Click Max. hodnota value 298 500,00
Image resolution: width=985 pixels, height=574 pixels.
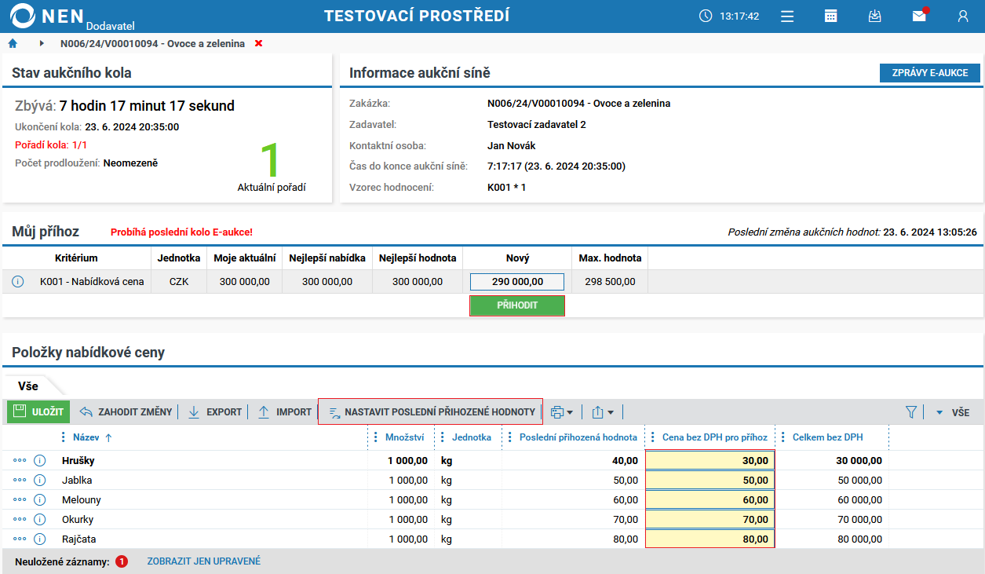point(611,281)
